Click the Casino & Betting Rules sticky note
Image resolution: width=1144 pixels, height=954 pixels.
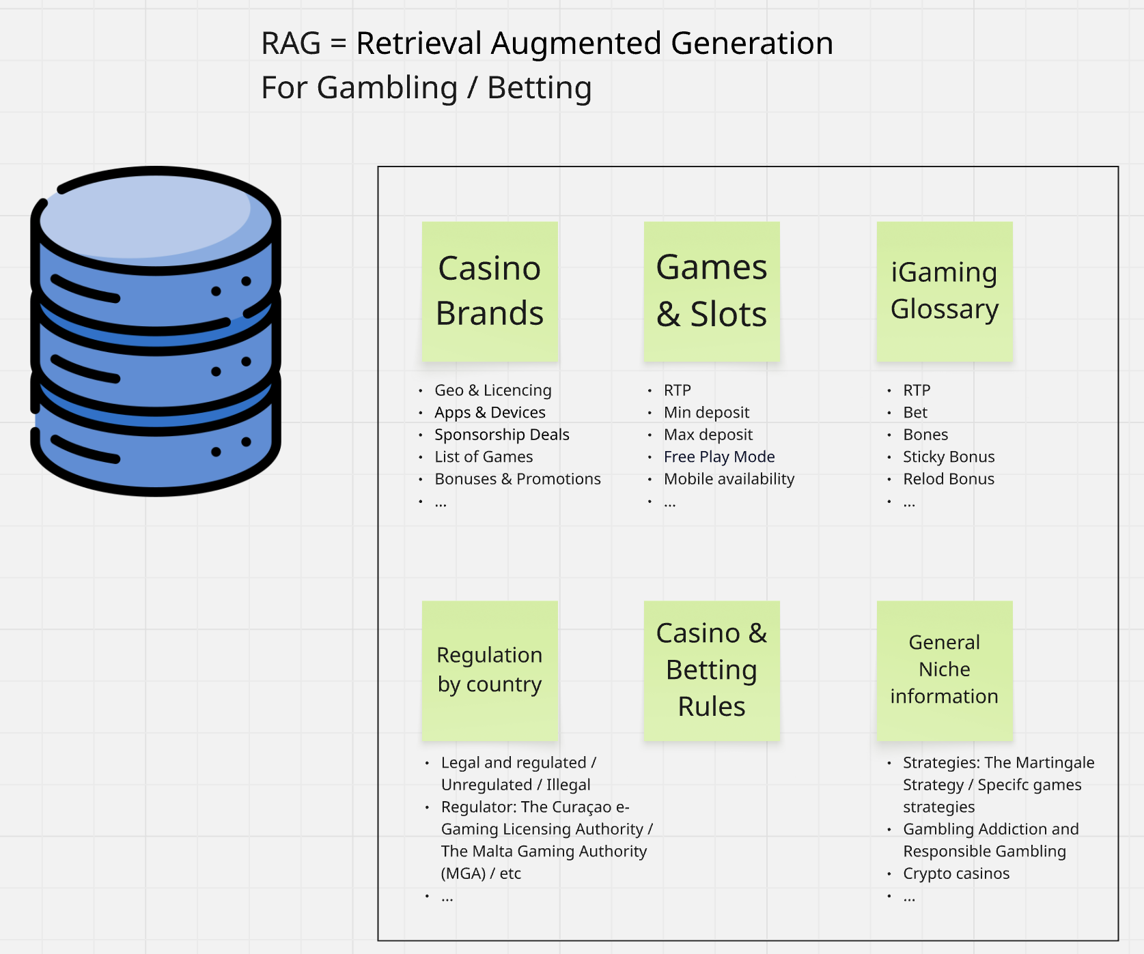712,671
